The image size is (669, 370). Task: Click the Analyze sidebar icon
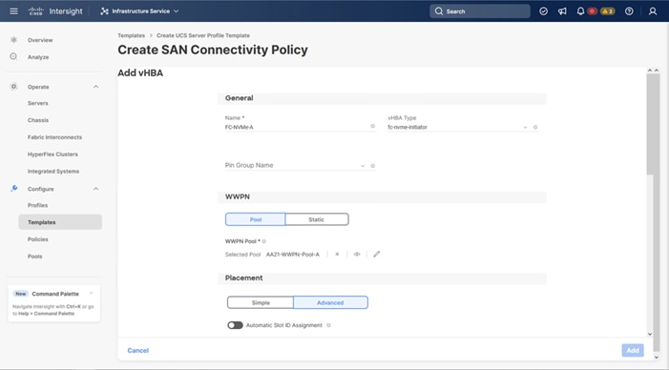point(13,56)
